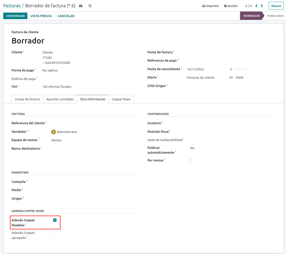Viewport: 286px width, 254px height.
Task: Go to next record arrow
Action: [x=262, y=6]
